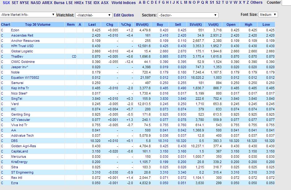Sort by the High column header
The height and width of the screenshot is (190, 291).
(x=248, y=24)
